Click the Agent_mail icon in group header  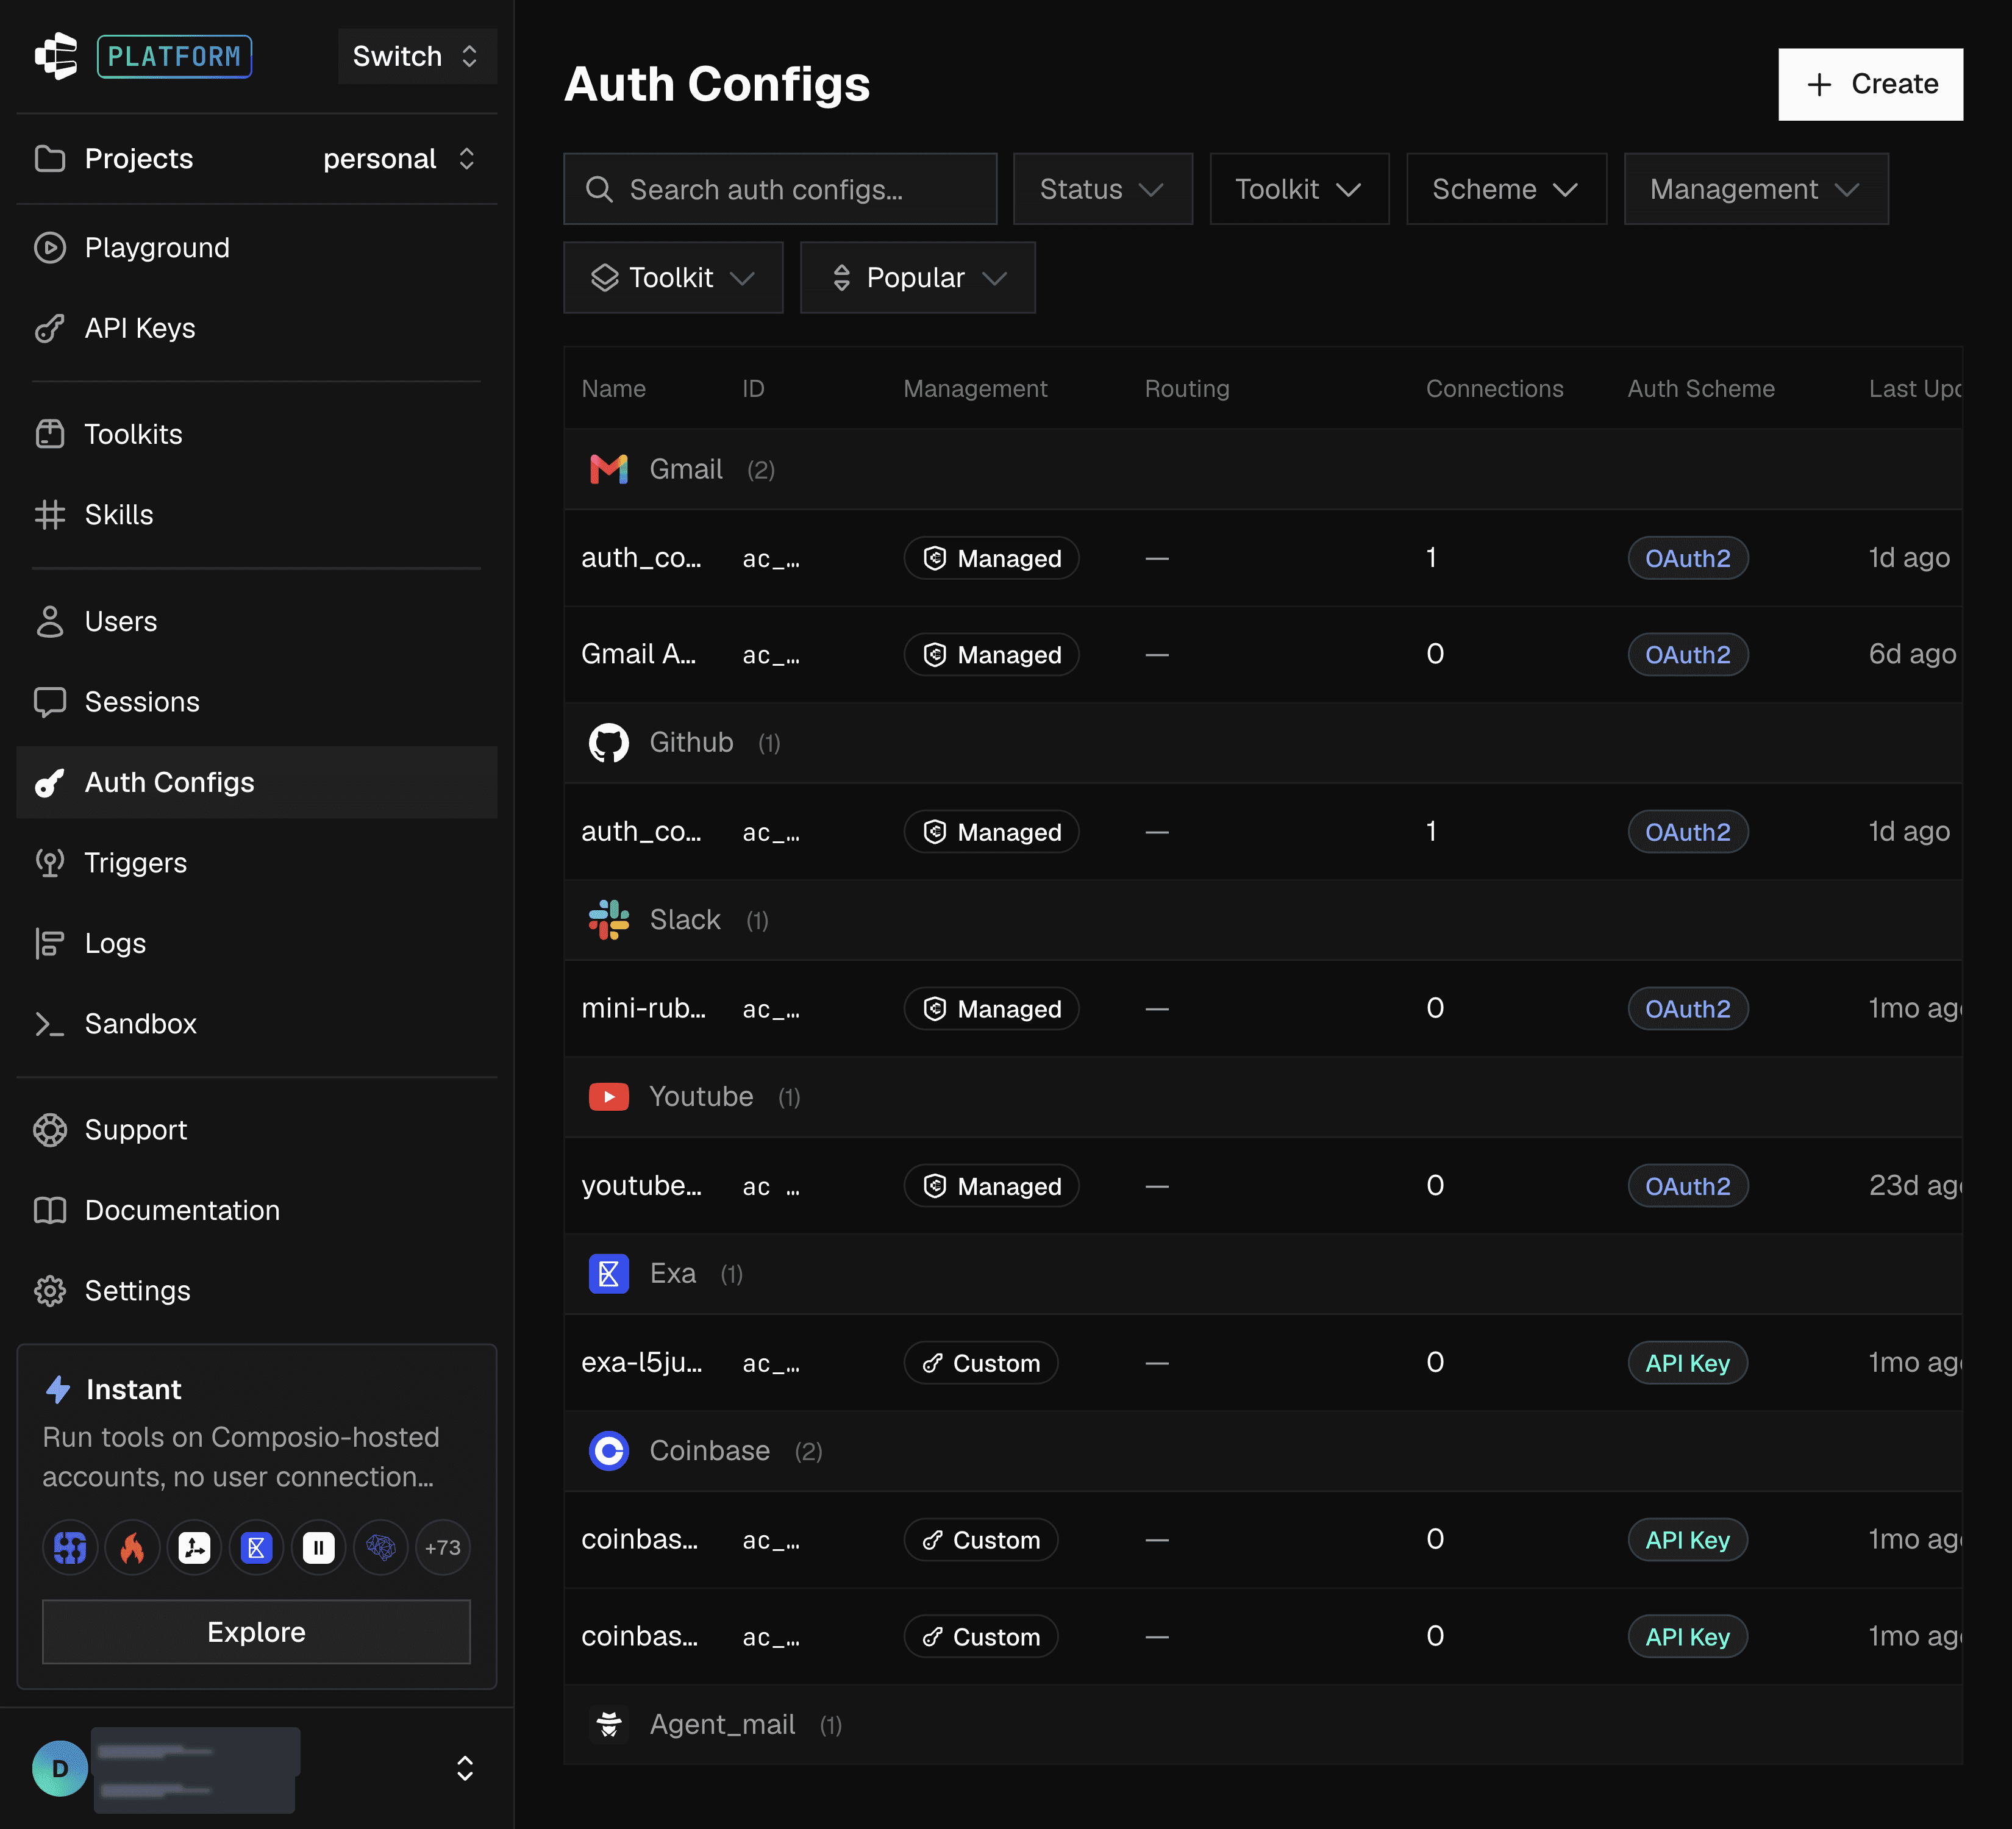coord(609,1724)
